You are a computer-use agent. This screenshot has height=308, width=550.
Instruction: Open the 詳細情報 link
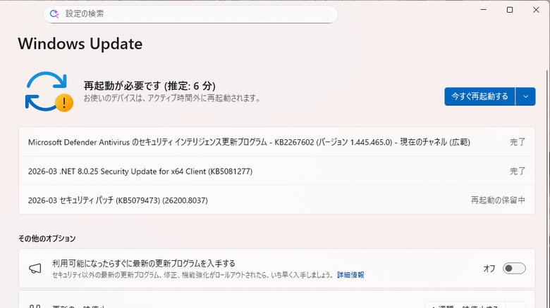pyautogui.click(x=350, y=275)
